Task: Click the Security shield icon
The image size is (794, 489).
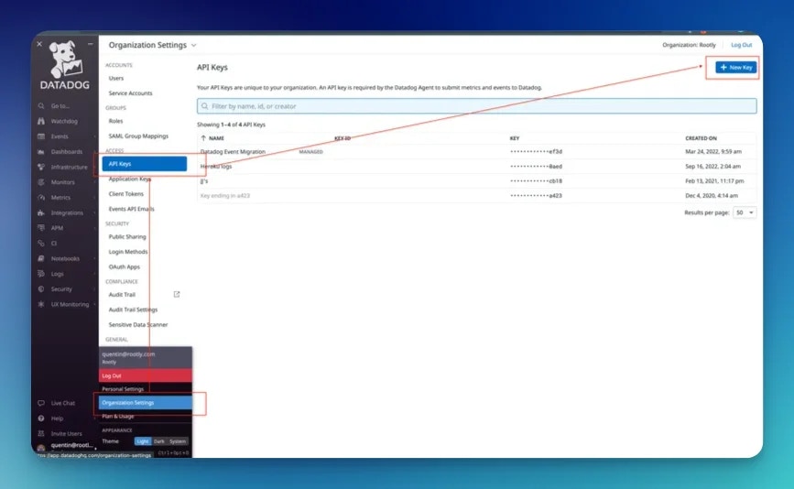Action: 41,289
